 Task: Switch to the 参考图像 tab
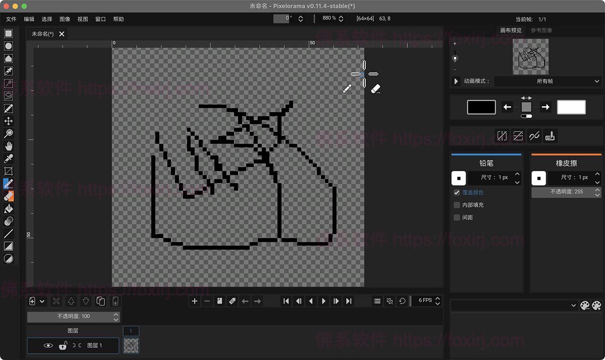[x=541, y=30]
